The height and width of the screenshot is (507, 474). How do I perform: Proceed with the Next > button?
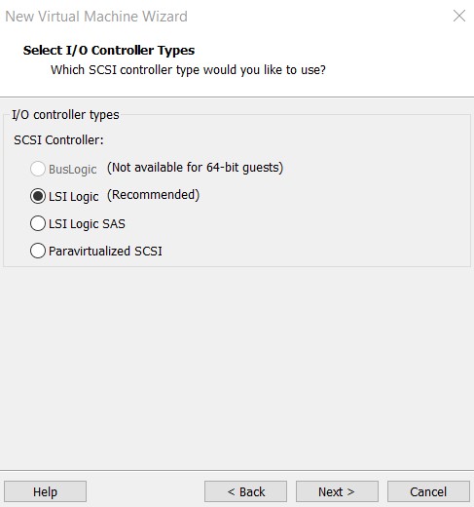click(337, 491)
